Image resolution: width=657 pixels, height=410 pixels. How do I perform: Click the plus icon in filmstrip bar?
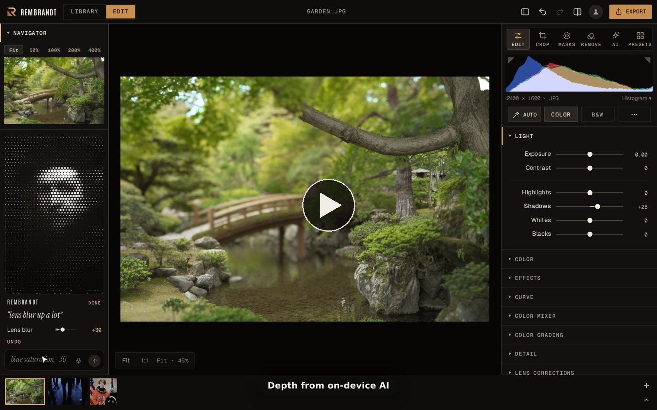[x=646, y=386]
